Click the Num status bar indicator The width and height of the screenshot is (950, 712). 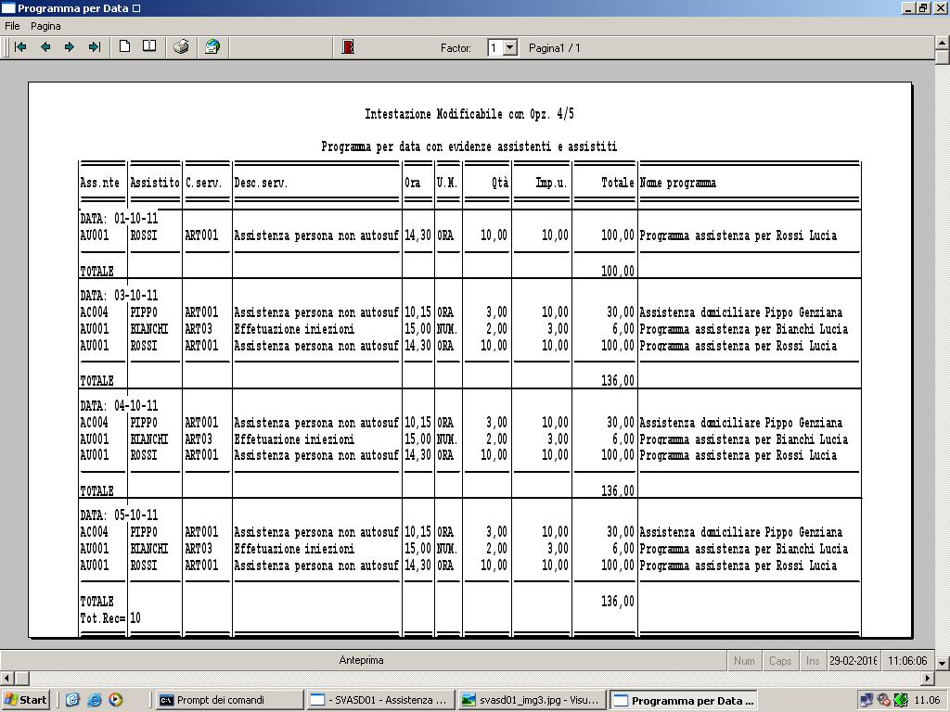coord(744,660)
